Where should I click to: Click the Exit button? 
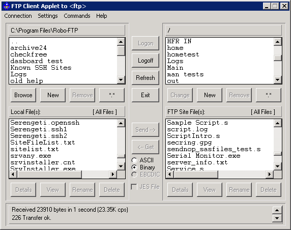[x=145, y=95]
